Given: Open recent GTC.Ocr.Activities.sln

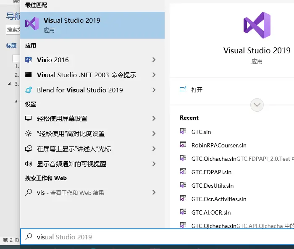Looking at the screenshot, I should tap(219, 199).
